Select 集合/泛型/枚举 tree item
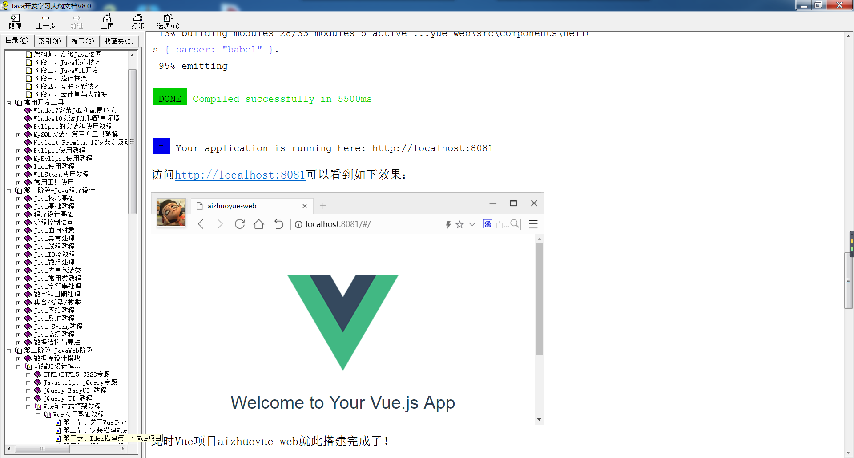 pos(57,302)
